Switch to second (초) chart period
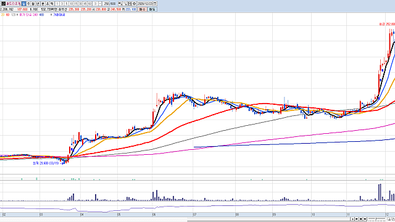 (x=48, y=4)
